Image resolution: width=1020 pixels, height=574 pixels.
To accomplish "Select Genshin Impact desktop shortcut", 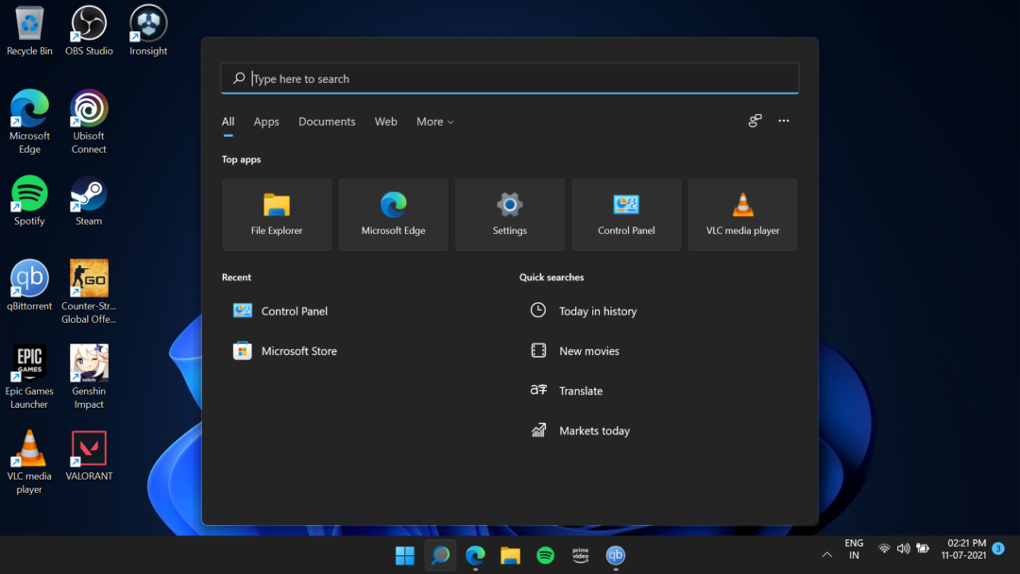I will coord(89,378).
